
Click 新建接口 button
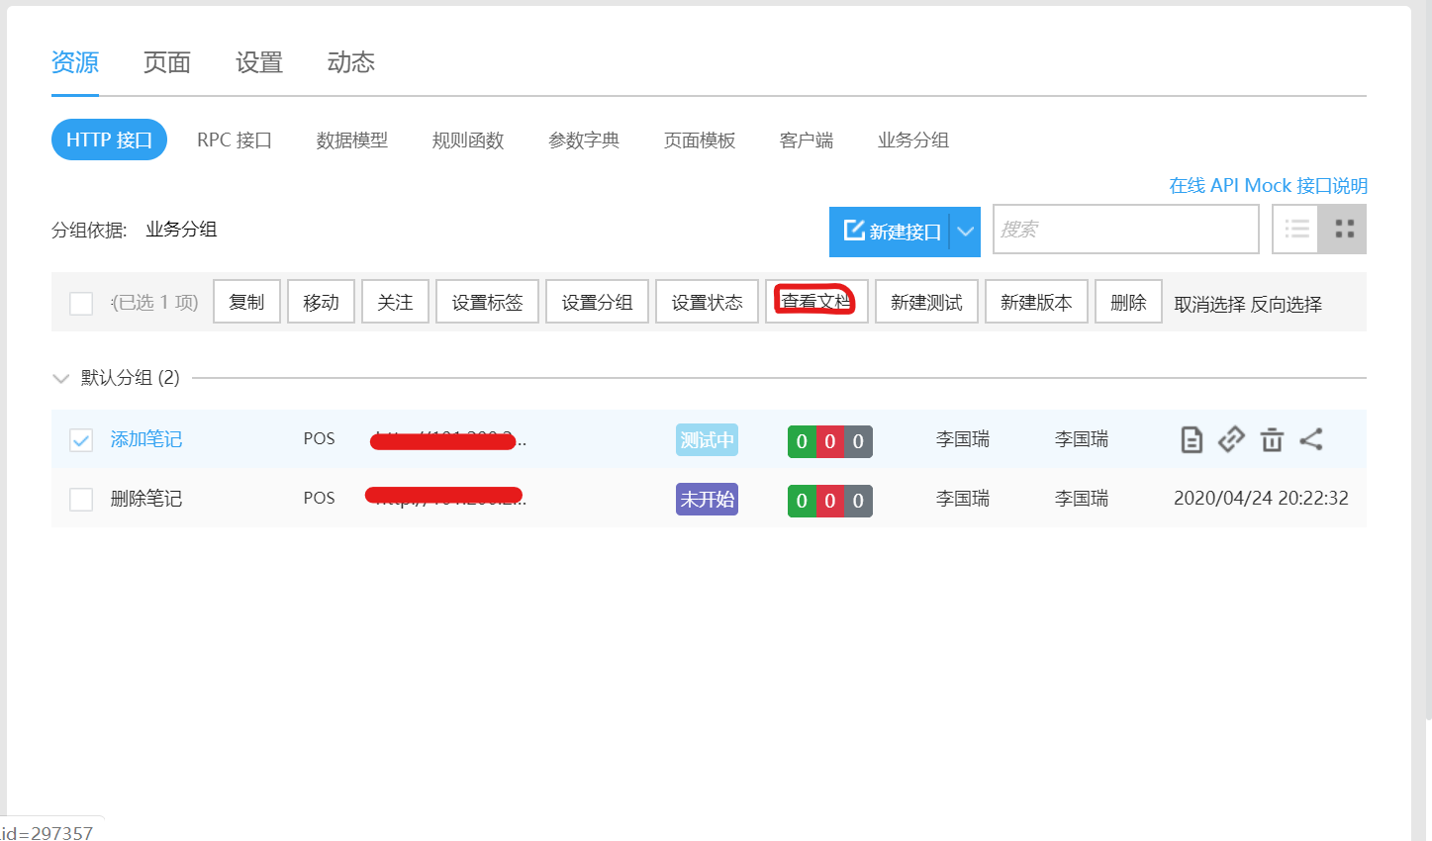click(890, 232)
